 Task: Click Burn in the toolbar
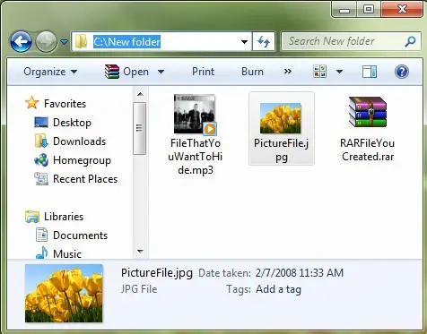coord(252,72)
